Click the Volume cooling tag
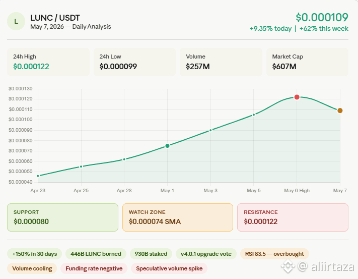Screen dimensions: 358x279 32,268
